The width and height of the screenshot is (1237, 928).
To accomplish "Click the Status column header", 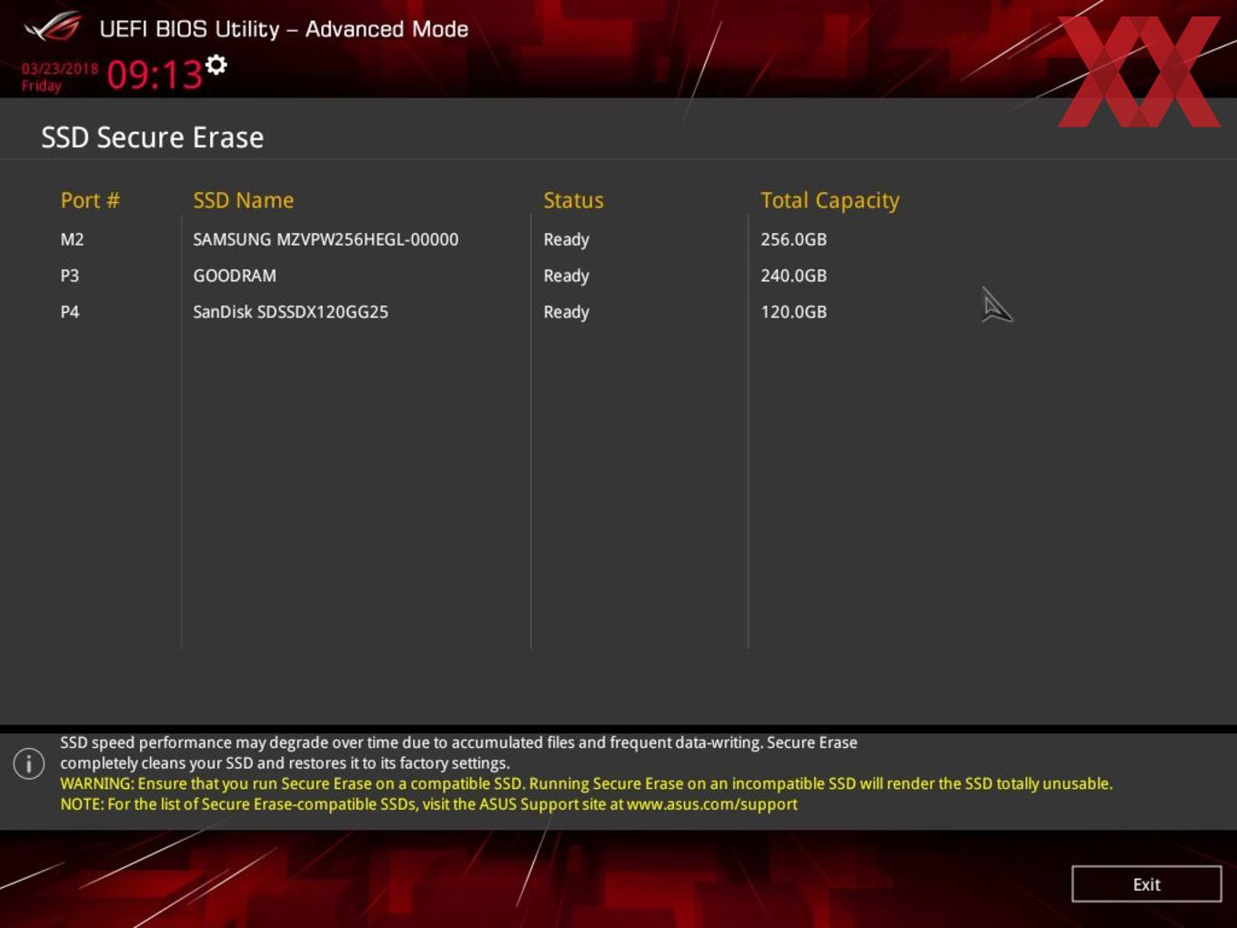I will coord(573,200).
